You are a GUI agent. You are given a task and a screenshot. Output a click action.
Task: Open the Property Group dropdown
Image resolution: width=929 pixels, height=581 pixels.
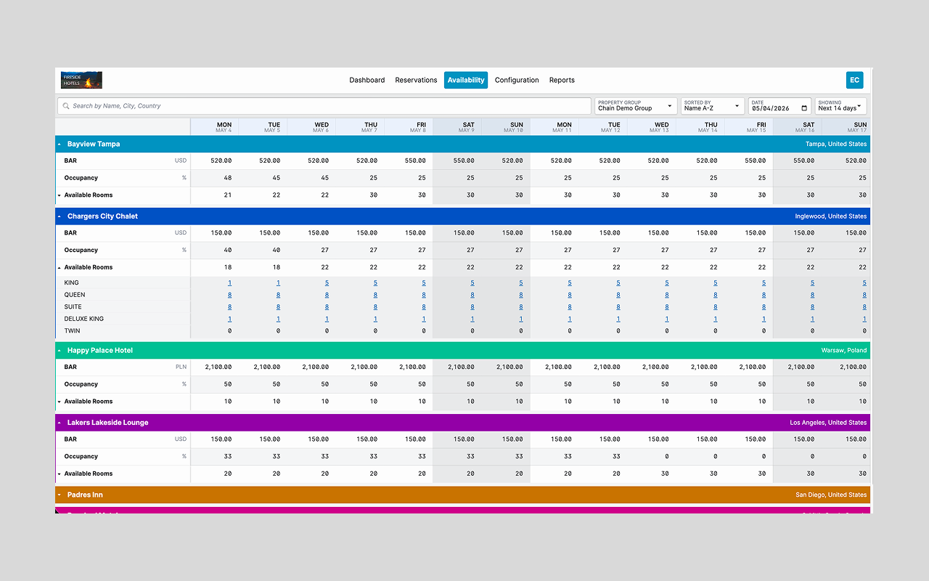[x=636, y=106]
